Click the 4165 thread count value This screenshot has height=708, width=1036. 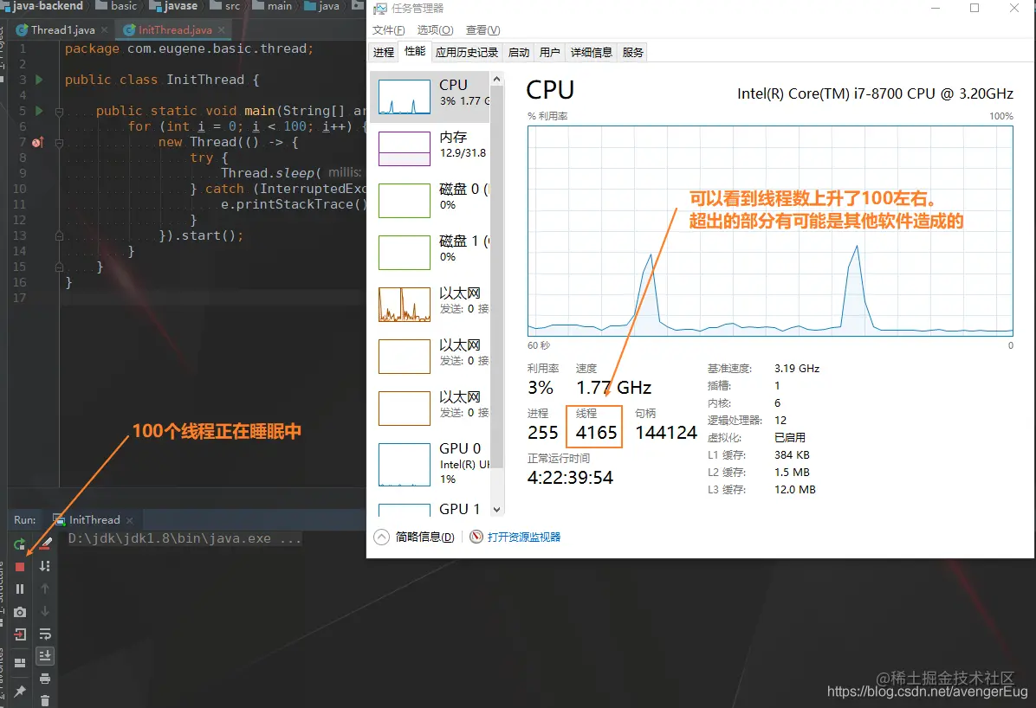point(596,433)
